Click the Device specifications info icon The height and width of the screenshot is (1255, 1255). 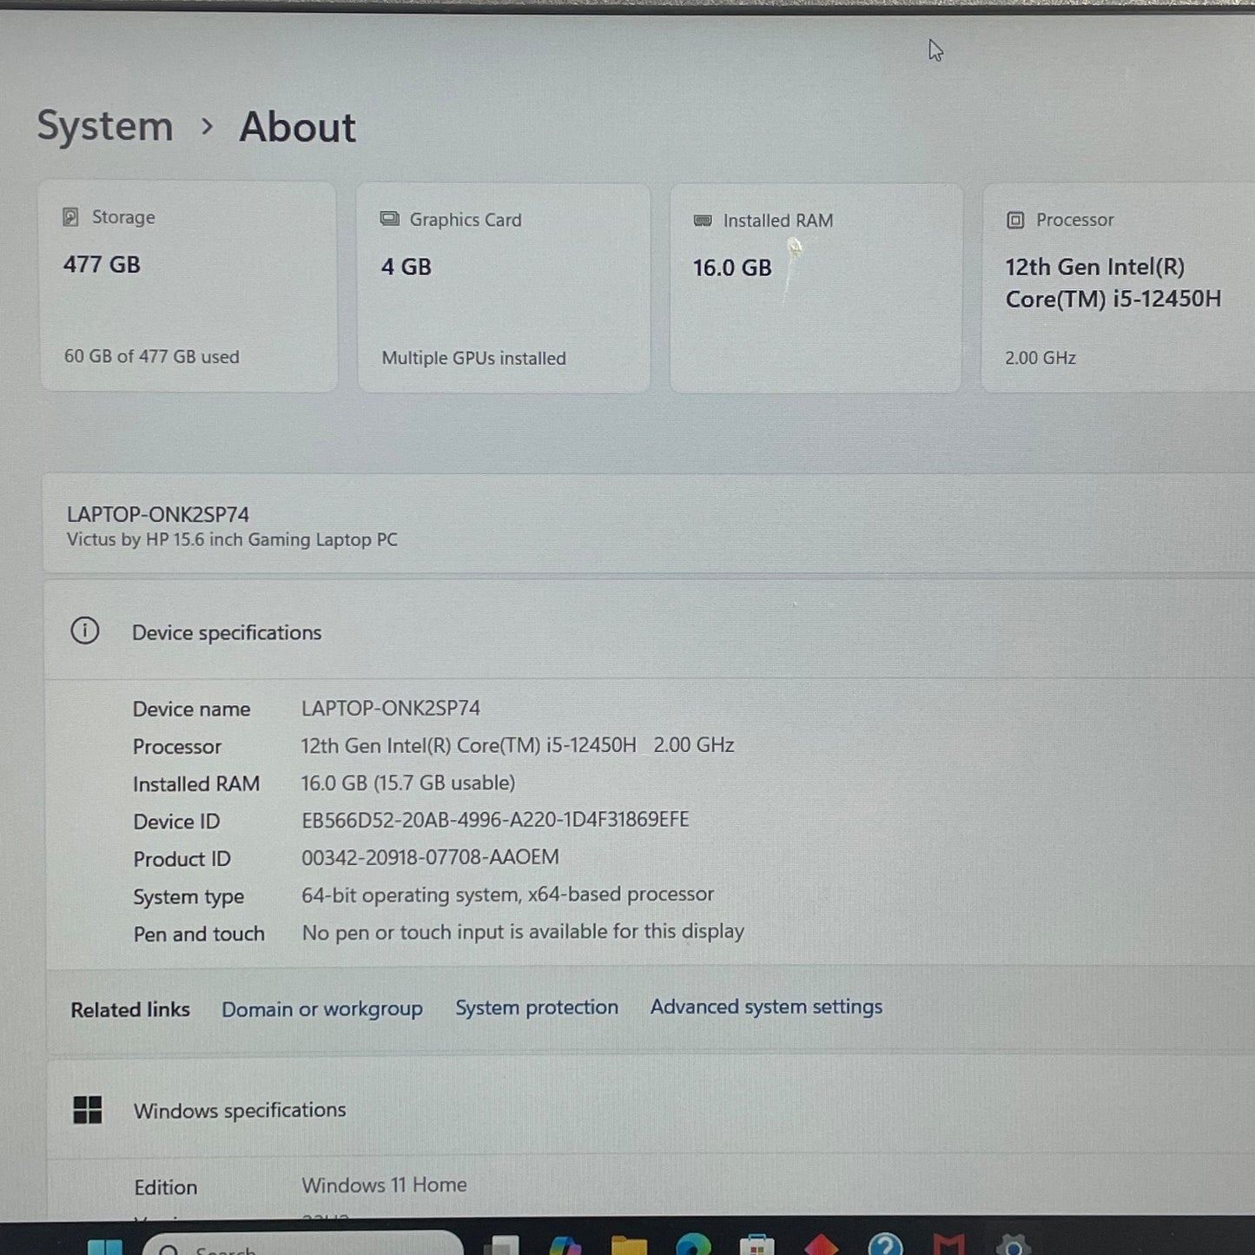click(85, 631)
